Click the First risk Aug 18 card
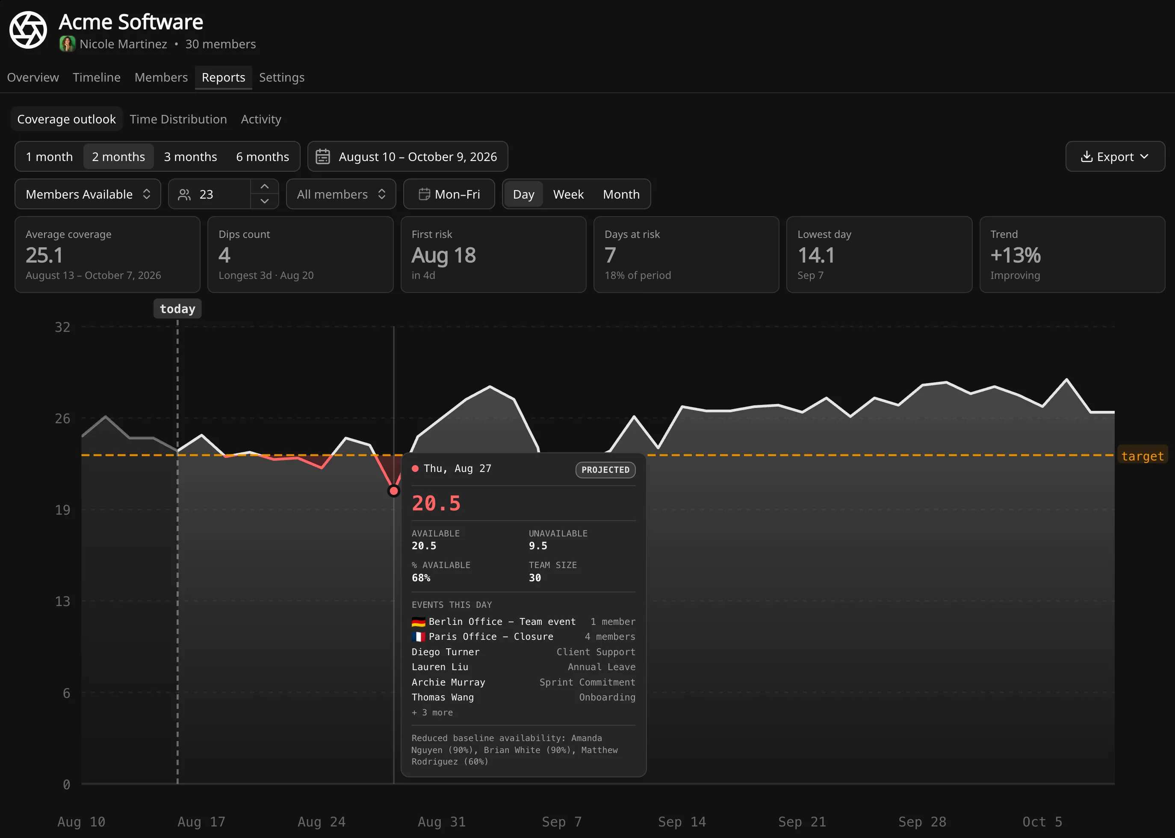This screenshot has height=838, width=1175. 493,255
